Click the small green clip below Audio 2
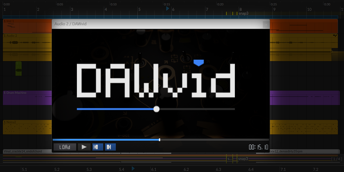Viewport: 344px width, 172px height. [x=19, y=68]
